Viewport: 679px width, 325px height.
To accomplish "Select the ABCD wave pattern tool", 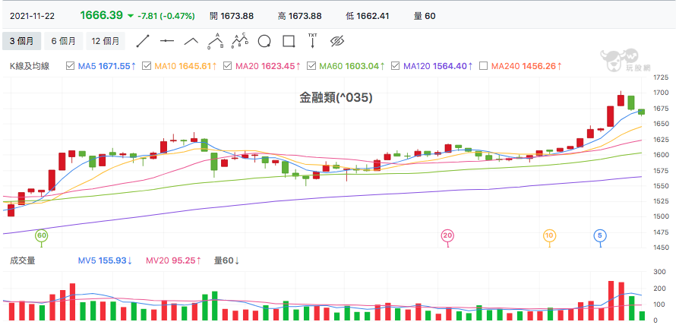I will pos(240,41).
